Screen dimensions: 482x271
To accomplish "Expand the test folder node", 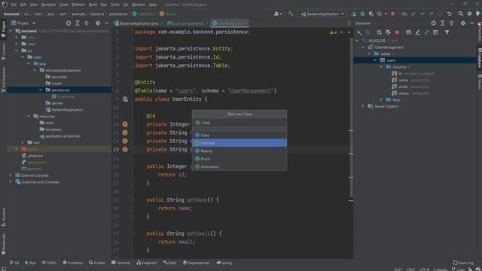I will [23, 142].
